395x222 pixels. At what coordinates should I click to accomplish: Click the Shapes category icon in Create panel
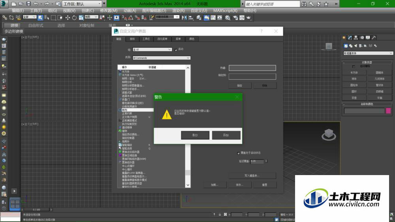pyautogui.click(x=351, y=46)
